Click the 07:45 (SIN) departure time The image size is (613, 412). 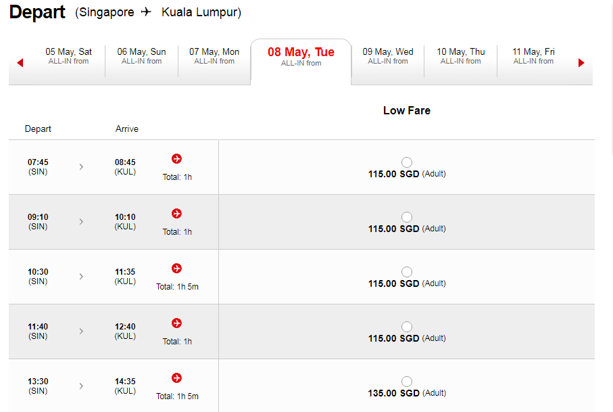point(38,166)
